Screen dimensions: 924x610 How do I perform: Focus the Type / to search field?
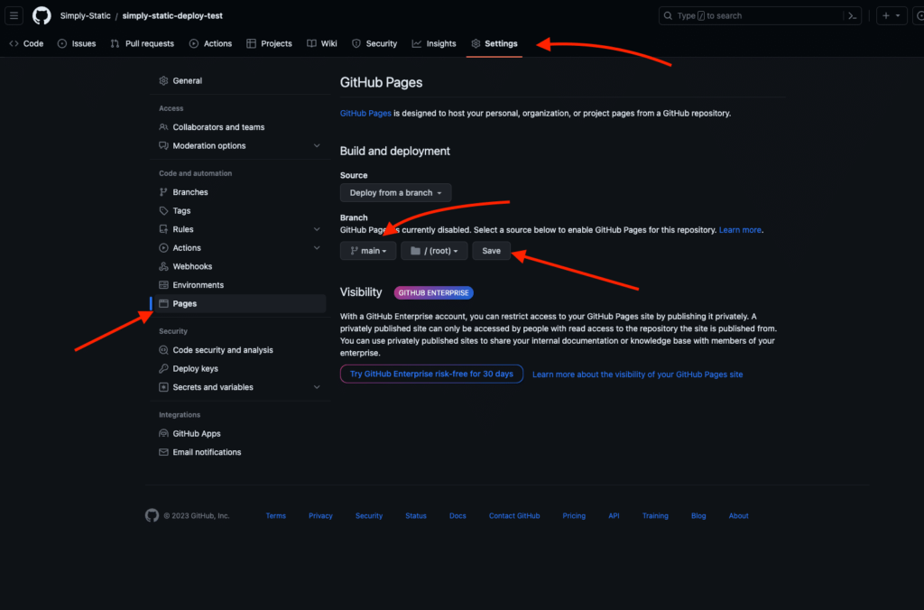(760, 16)
